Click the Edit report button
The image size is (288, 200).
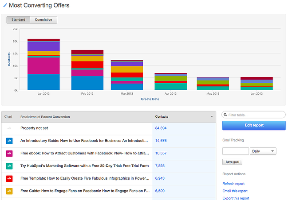click(x=254, y=125)
